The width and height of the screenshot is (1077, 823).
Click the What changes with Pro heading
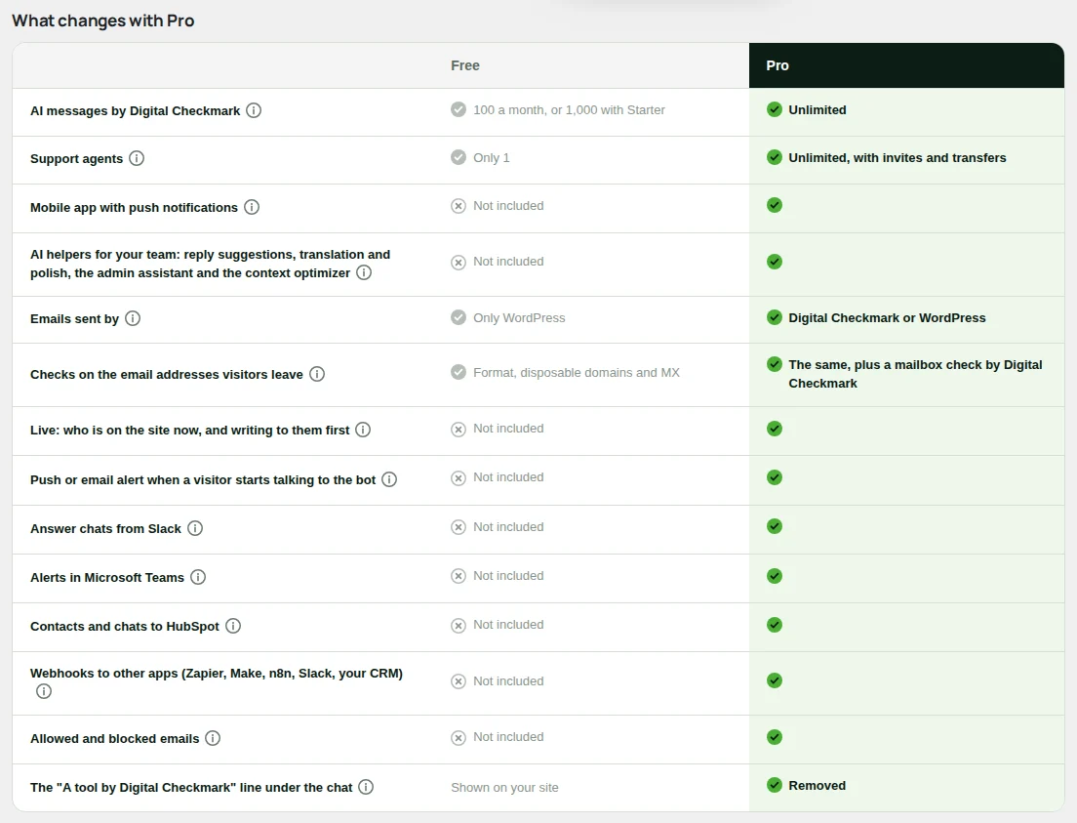(x=103, y=21)
